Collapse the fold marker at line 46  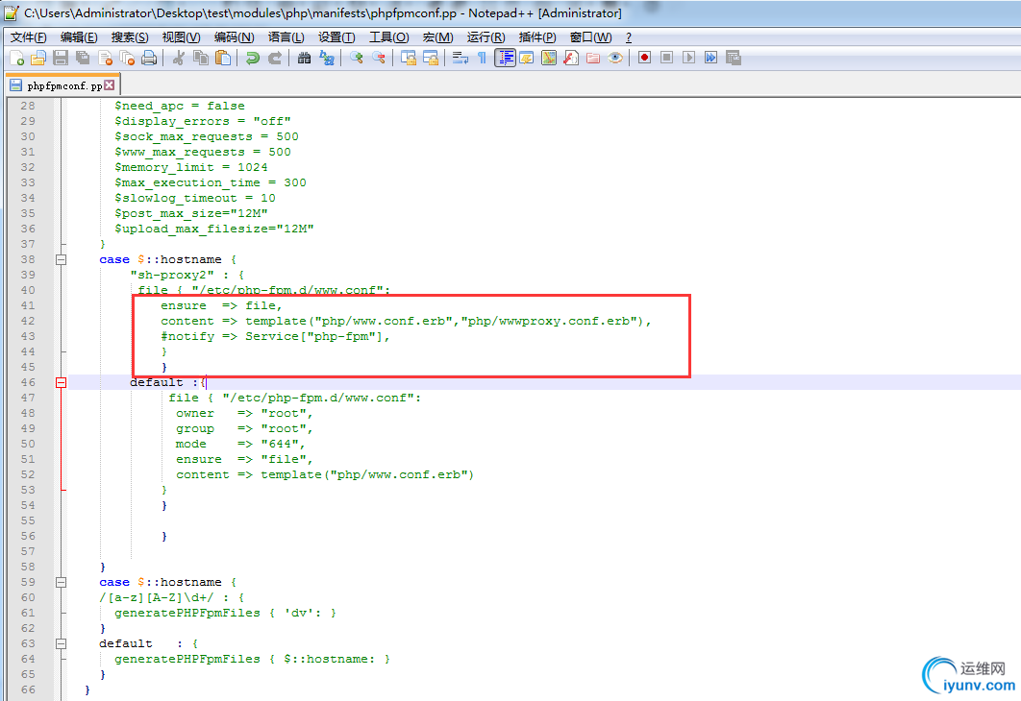(61, 382)
